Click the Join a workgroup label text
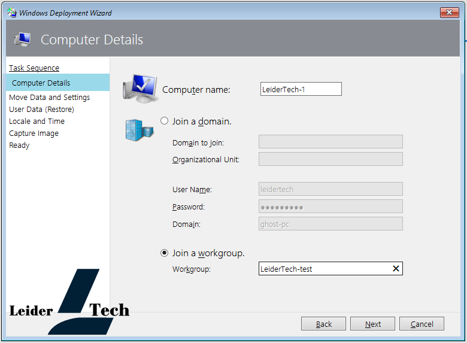The image size is (467, 343). pyautogui.click(x=208, y=253)
